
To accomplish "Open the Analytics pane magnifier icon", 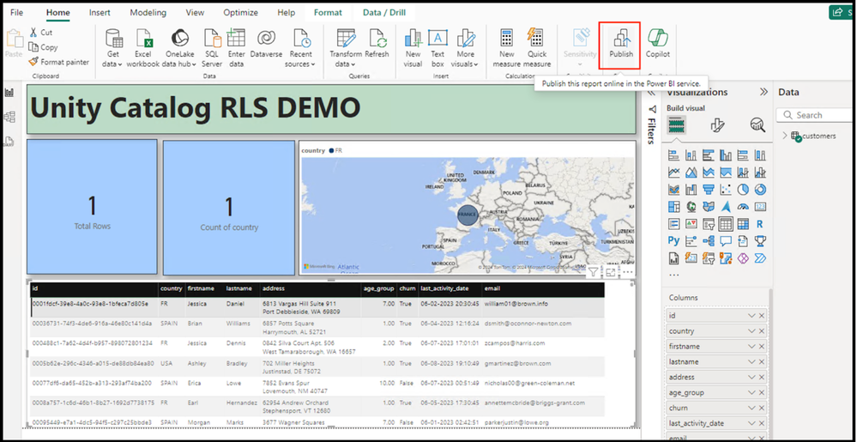I will coord(757,125).
